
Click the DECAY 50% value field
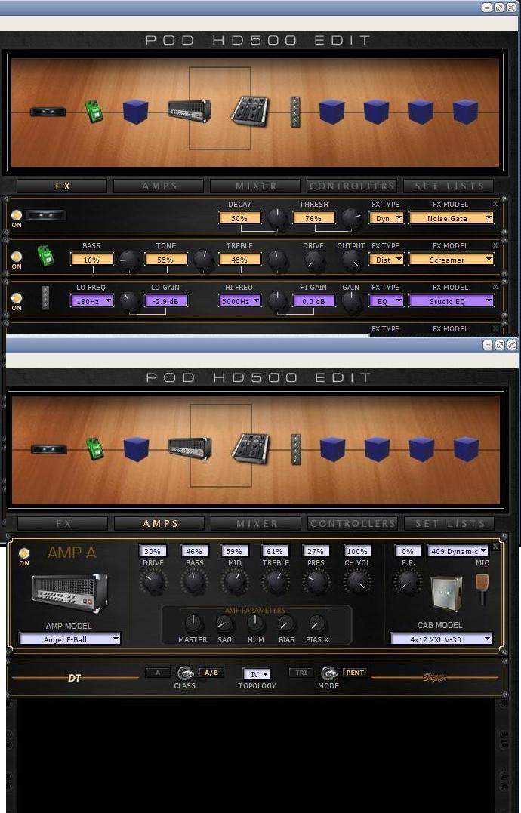click(239, 218)
